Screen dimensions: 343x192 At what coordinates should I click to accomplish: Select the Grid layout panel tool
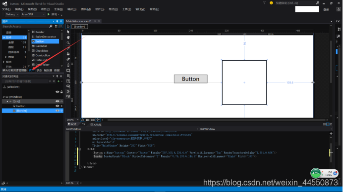coord(68,76)
